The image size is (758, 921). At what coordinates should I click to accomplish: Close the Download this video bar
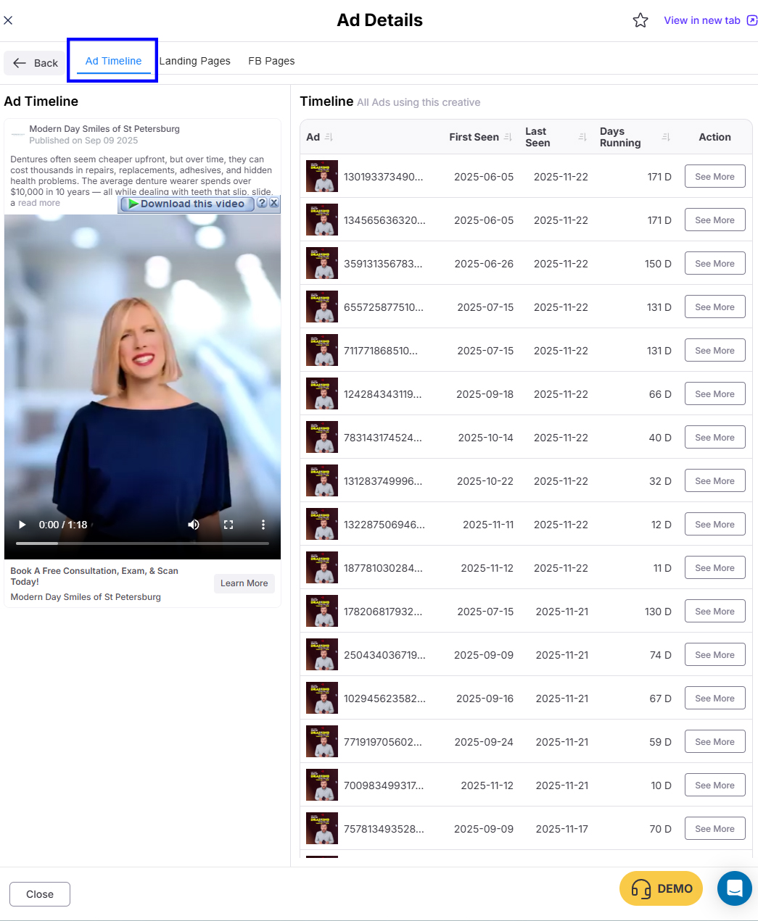(274, 204)
